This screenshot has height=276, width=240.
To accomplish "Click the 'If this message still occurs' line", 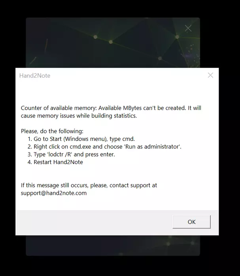I will click(89, 185).
